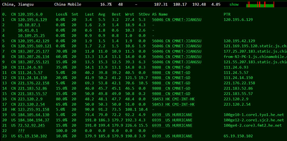Open IP 111.24.14.150 at hop 12

click(x=32, y=78)
